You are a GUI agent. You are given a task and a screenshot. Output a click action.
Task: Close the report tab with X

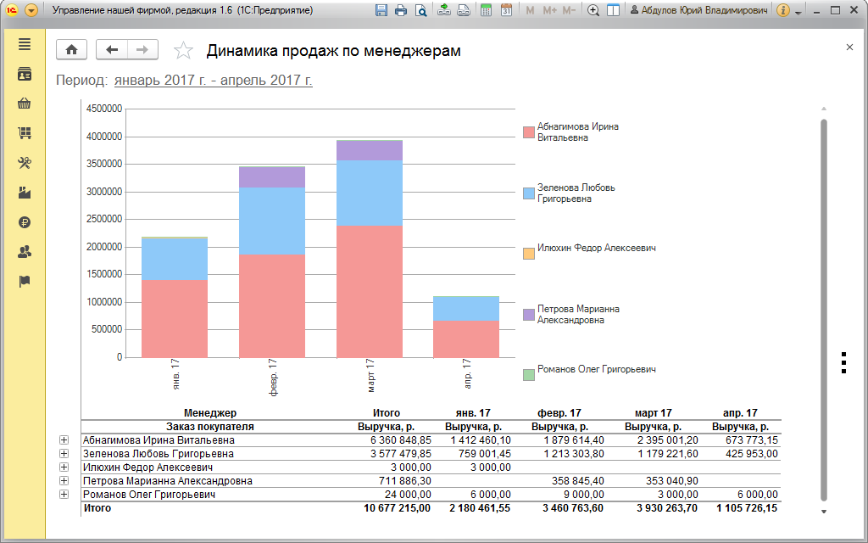pos(849,48)
